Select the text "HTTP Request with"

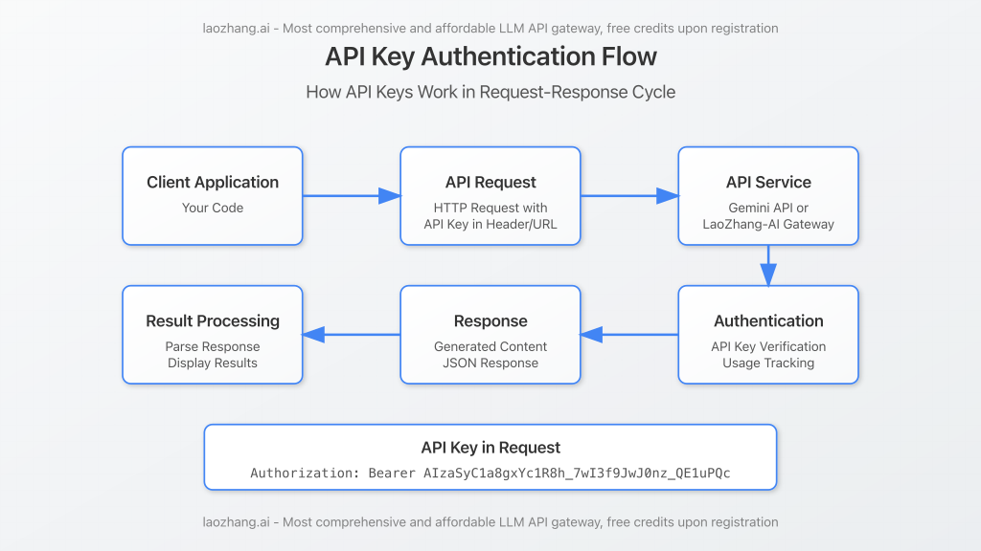pos(490,208)
